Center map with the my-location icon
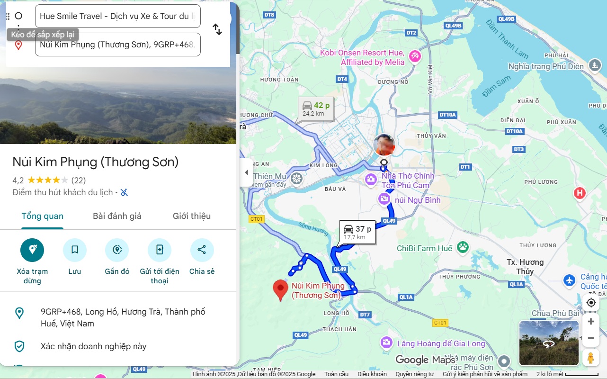Viewport: 607px width, 379px height. [591, 303]
